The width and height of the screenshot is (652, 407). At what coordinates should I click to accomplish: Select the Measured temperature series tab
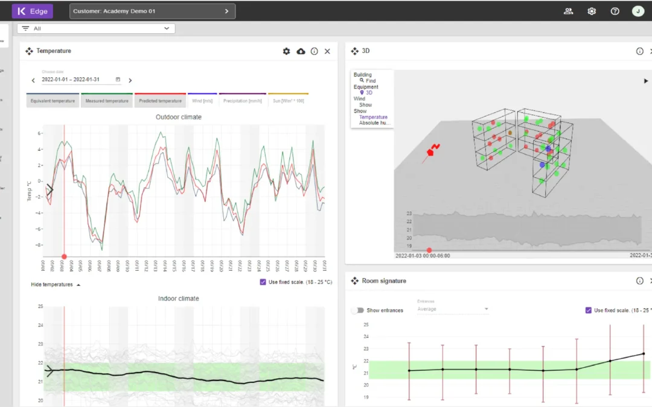107,101
